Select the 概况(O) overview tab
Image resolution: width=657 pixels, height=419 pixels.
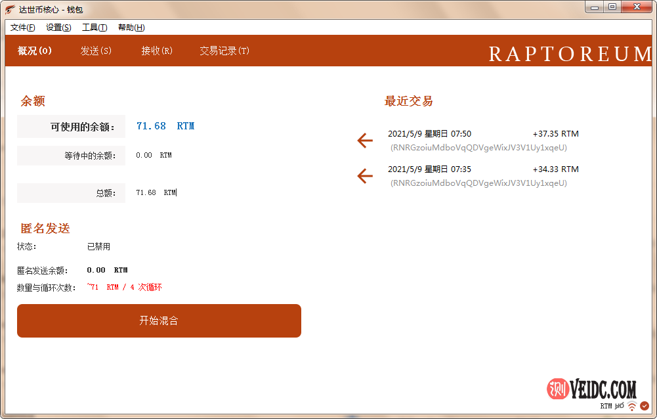click(35, 51)
